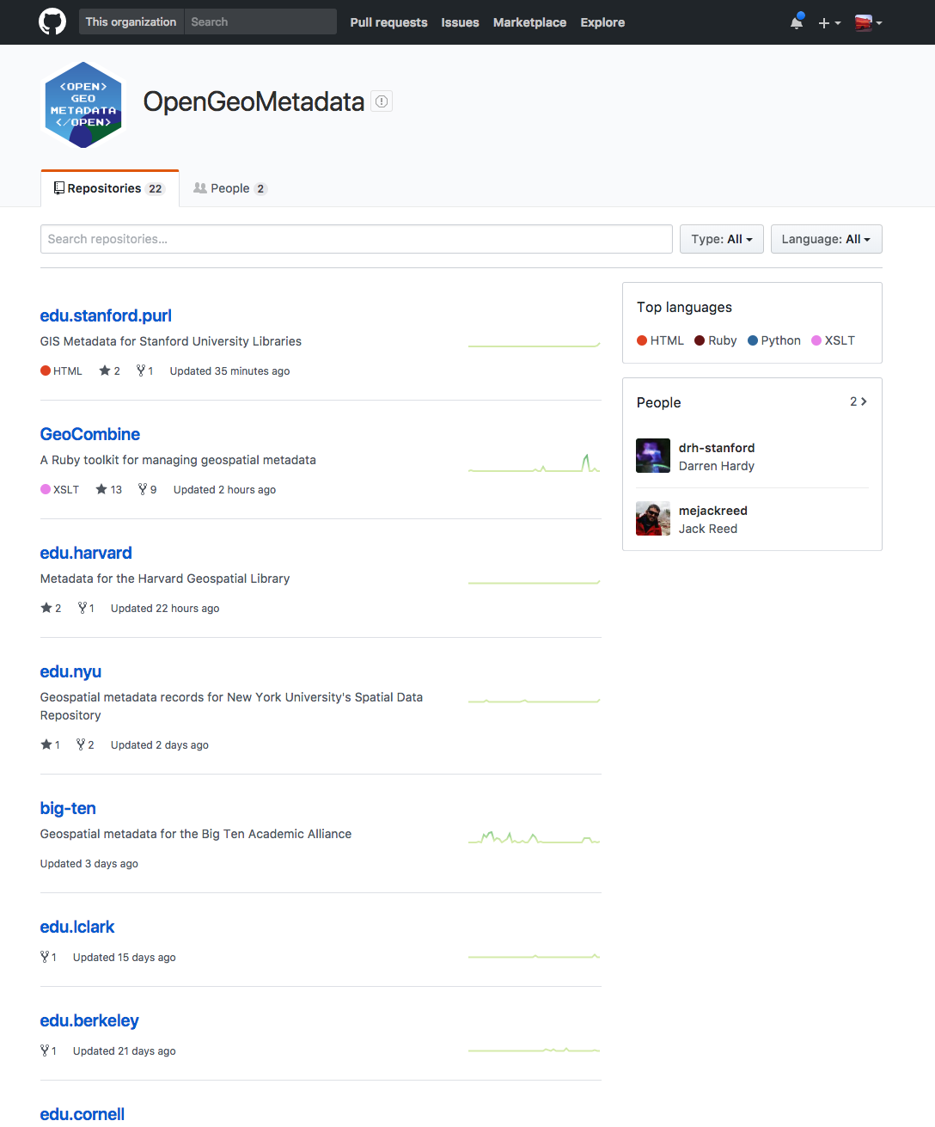Filter by HTML in Top languages
Screen dimensions: 935x1127
[660, 340]
